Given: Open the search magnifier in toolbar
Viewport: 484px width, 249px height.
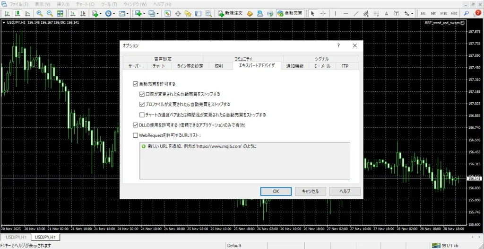Looking at the screenshot, I should (x=467, y=14).
